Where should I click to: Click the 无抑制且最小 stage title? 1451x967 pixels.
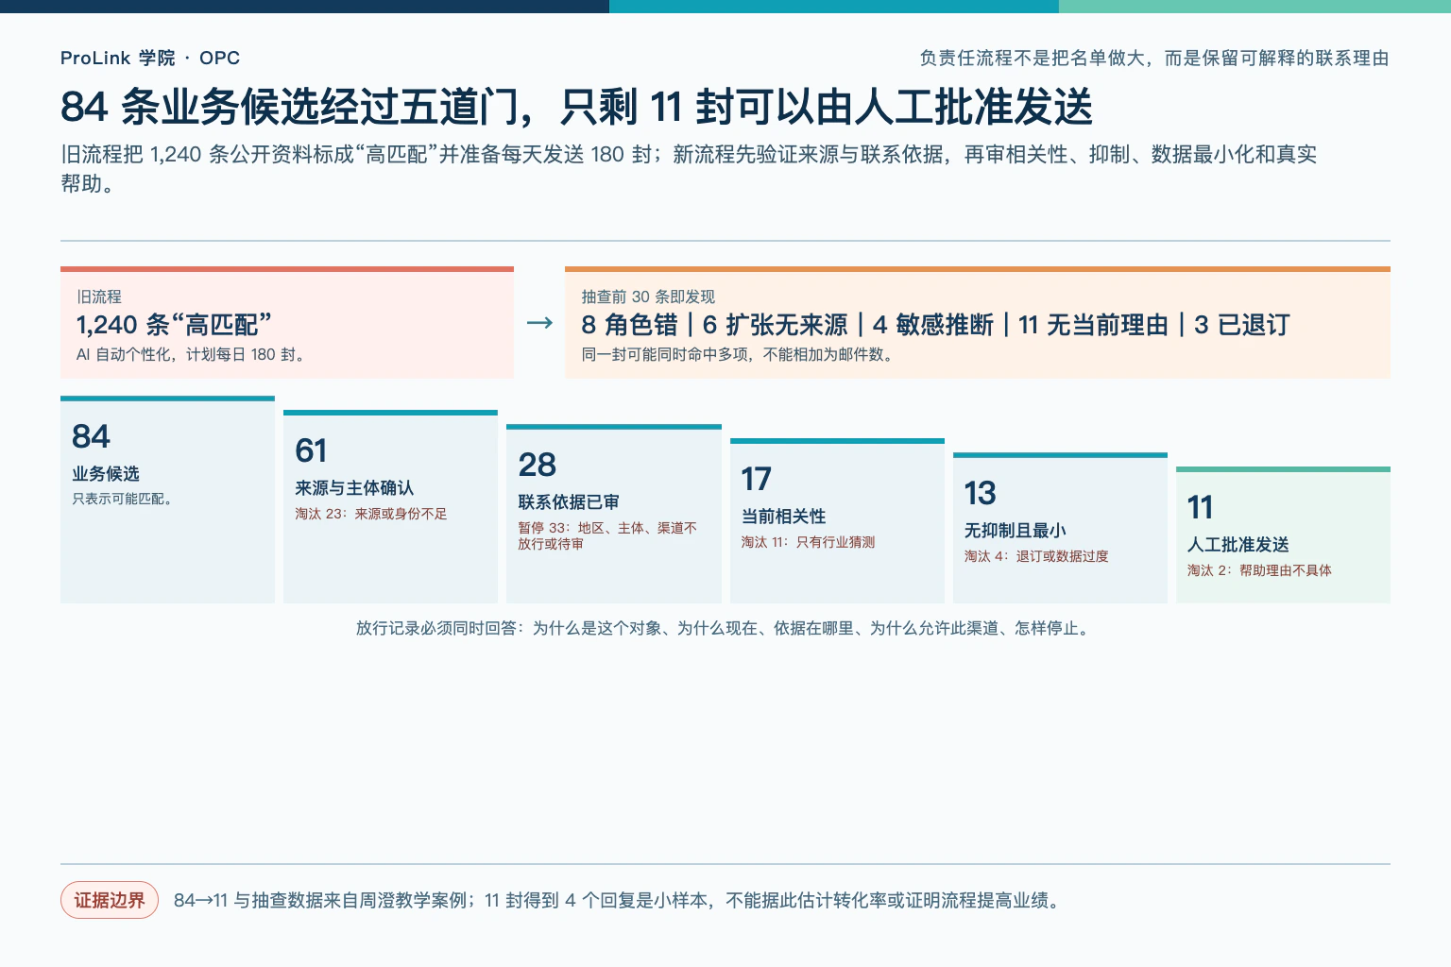(1016, 531)
